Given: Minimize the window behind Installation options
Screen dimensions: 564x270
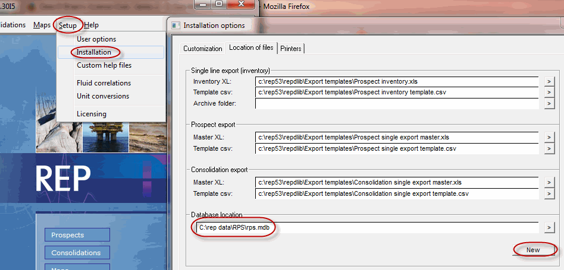Looking at the screenshot, I should tap(204, 4).
